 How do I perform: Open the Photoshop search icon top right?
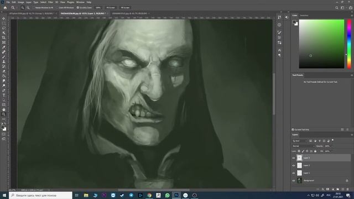click(337, 8)
